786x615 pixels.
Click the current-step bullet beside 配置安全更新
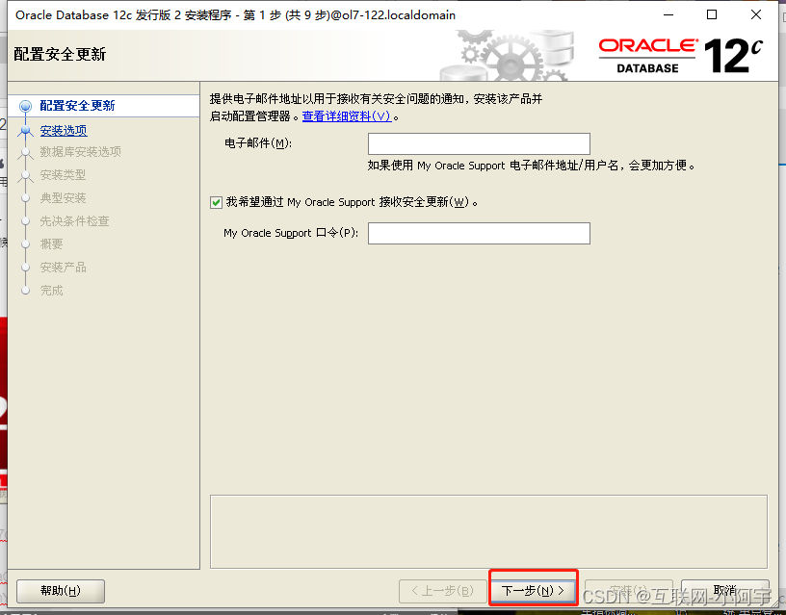[26, 106]
